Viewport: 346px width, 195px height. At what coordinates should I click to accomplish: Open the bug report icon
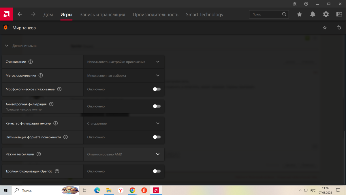295,4
